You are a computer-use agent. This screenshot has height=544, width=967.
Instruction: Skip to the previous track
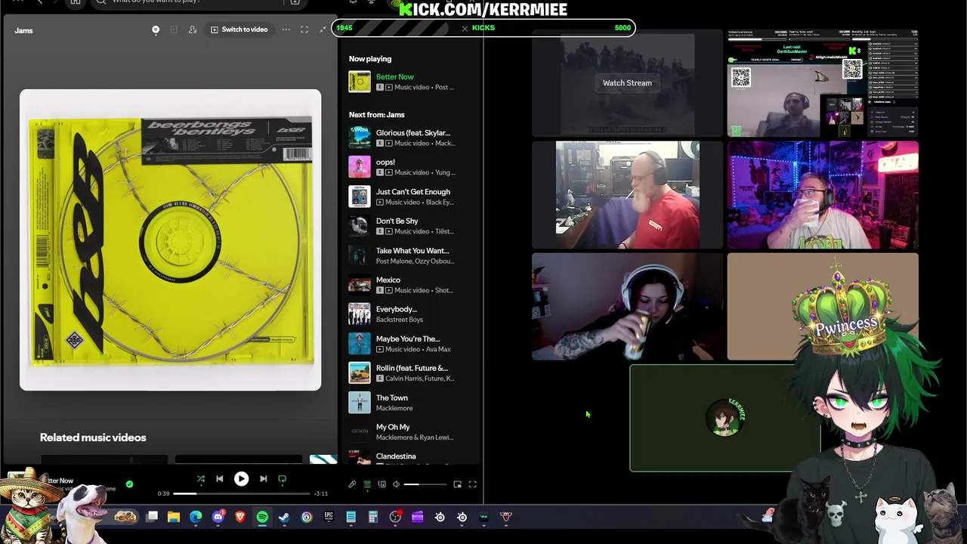pyautogui.click(x=220, y=478)
